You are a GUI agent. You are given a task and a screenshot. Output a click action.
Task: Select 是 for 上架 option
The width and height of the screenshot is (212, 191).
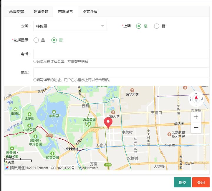(x=139, y=26)
